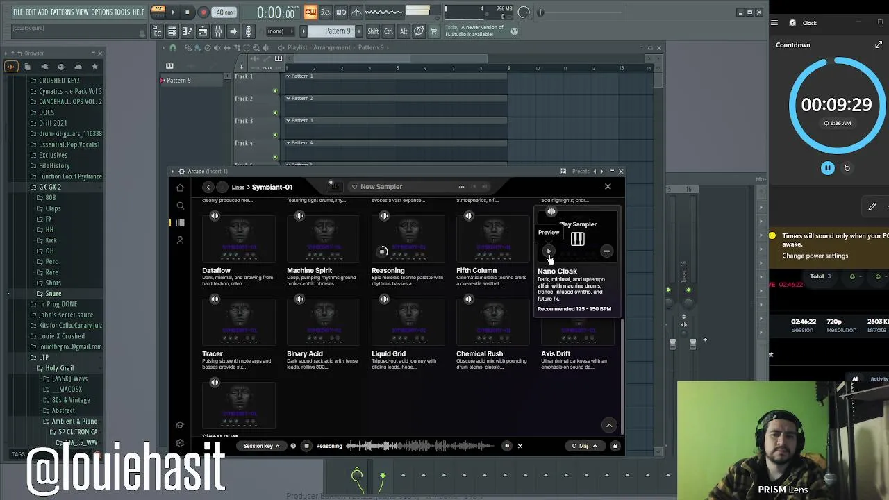Open Session key dropdown

pos(261,446)
